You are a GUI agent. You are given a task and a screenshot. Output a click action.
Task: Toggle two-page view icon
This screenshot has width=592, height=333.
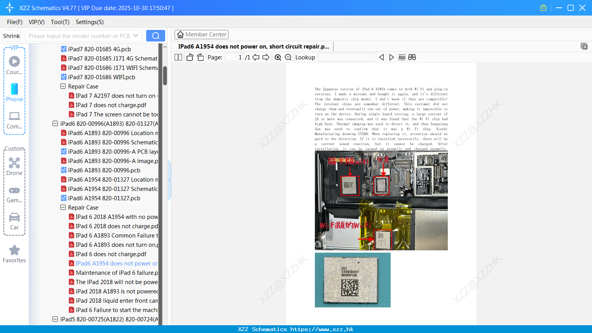click(x=178, y=57)
